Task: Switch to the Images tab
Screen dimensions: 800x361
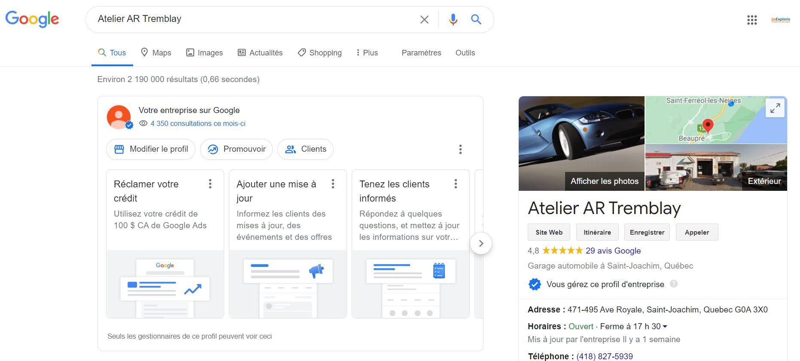Action: pos(204,53)
